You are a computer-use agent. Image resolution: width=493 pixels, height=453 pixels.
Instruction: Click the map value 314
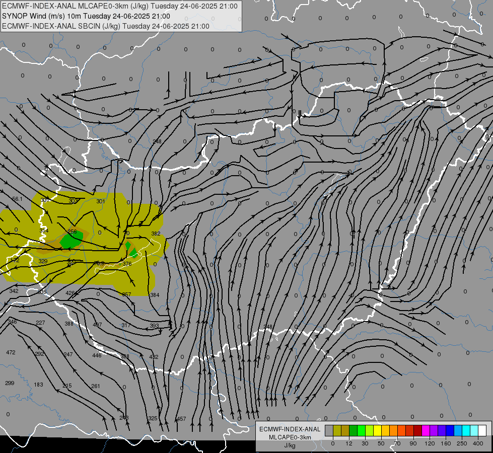[x=44, y=231]
